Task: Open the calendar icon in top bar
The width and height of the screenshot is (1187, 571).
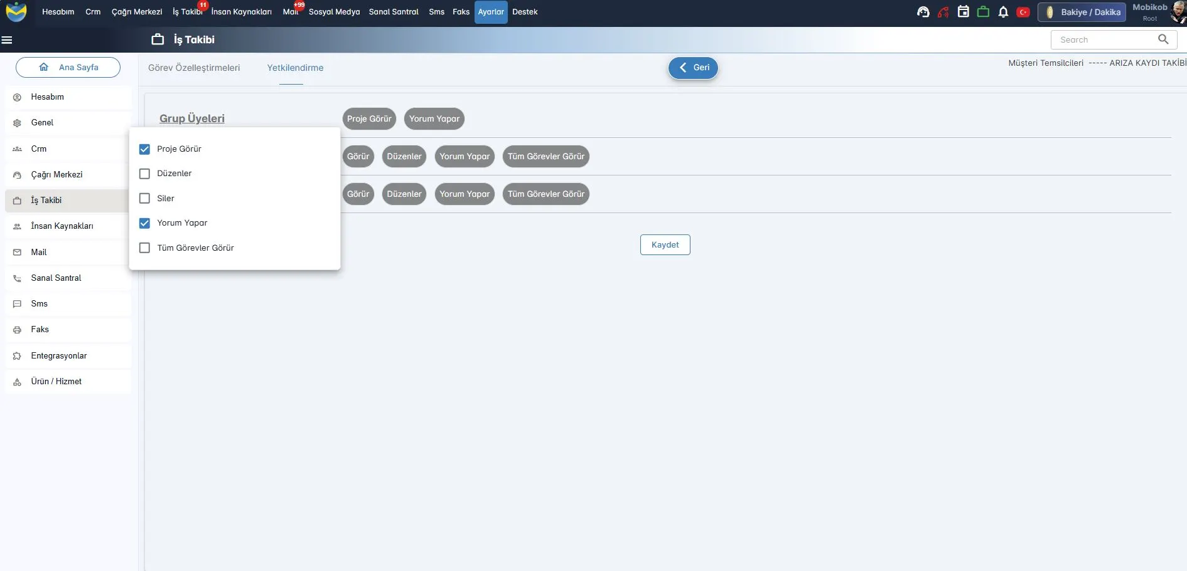Action: point(963,12)
